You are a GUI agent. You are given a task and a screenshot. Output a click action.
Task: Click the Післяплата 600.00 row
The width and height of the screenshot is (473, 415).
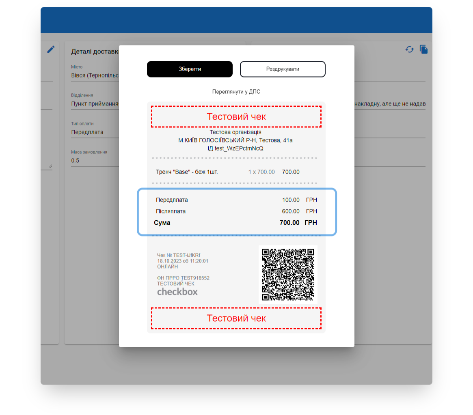click(x=236, y=211)
